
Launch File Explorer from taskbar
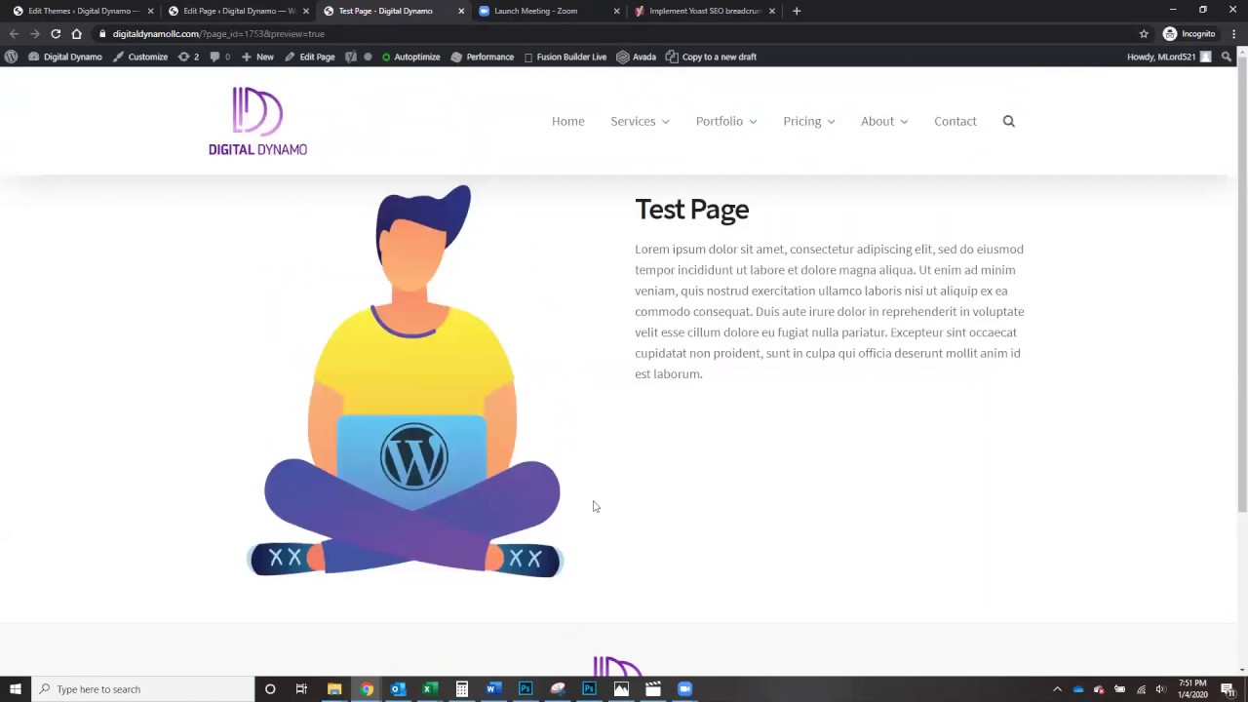[334, 689]
